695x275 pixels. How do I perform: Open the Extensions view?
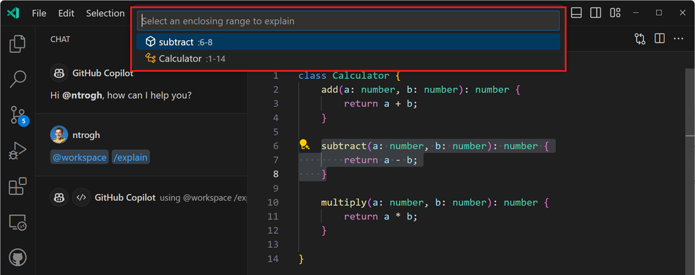pyautogui.click(x=18, y=186)
